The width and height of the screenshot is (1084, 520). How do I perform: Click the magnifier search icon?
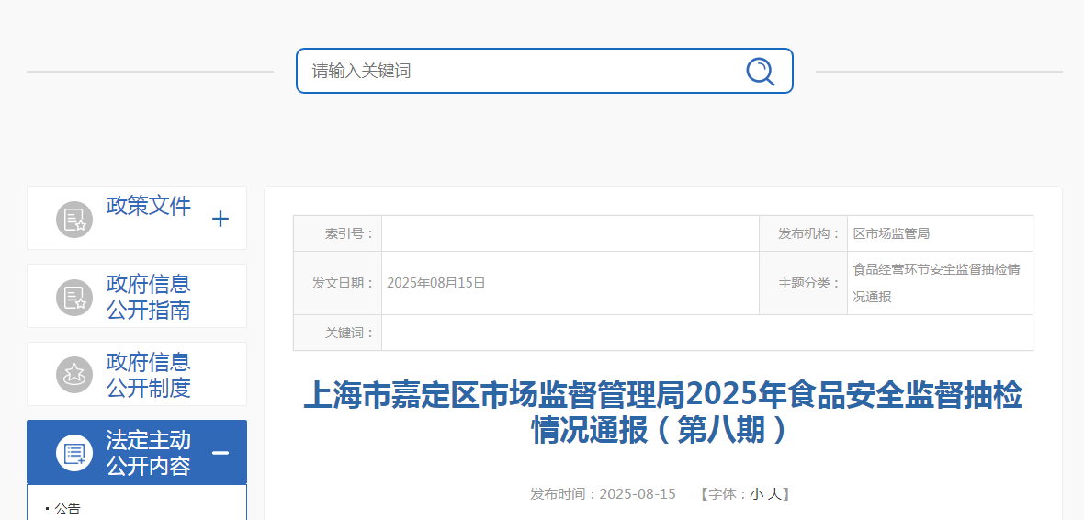(x=760, y=72)
